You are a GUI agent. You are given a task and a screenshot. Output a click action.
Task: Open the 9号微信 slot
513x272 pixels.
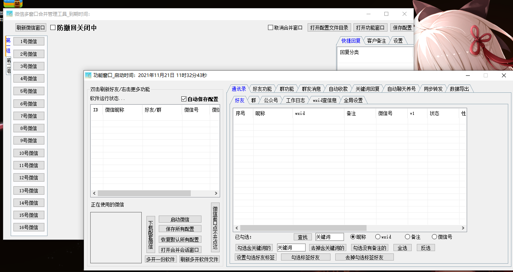29,140
